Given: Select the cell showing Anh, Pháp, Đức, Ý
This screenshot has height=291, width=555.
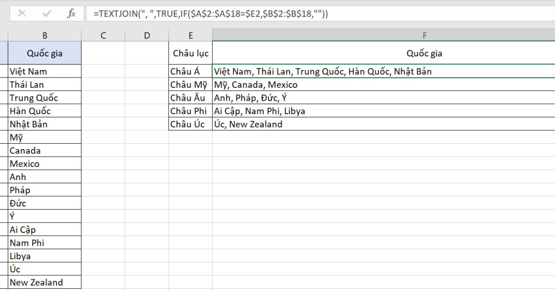Looking at the screenshot, I should tap(324, 97).
